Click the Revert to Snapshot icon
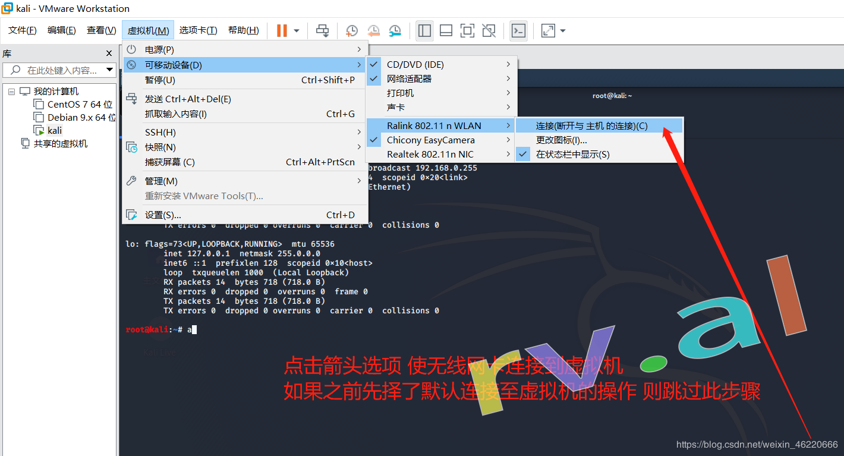Viewport: 844px width, 456px height. click(373, 30)
